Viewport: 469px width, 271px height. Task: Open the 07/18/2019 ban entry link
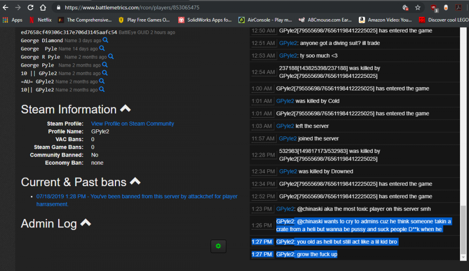pyautogui.click(x=136, y=200)
